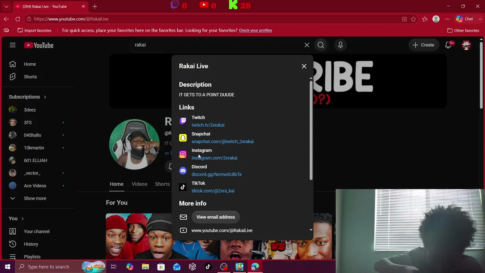Viewport: 485px width, 273px height.
Task: Click the YouTube search box containing rakai
Action: (216, 45)
